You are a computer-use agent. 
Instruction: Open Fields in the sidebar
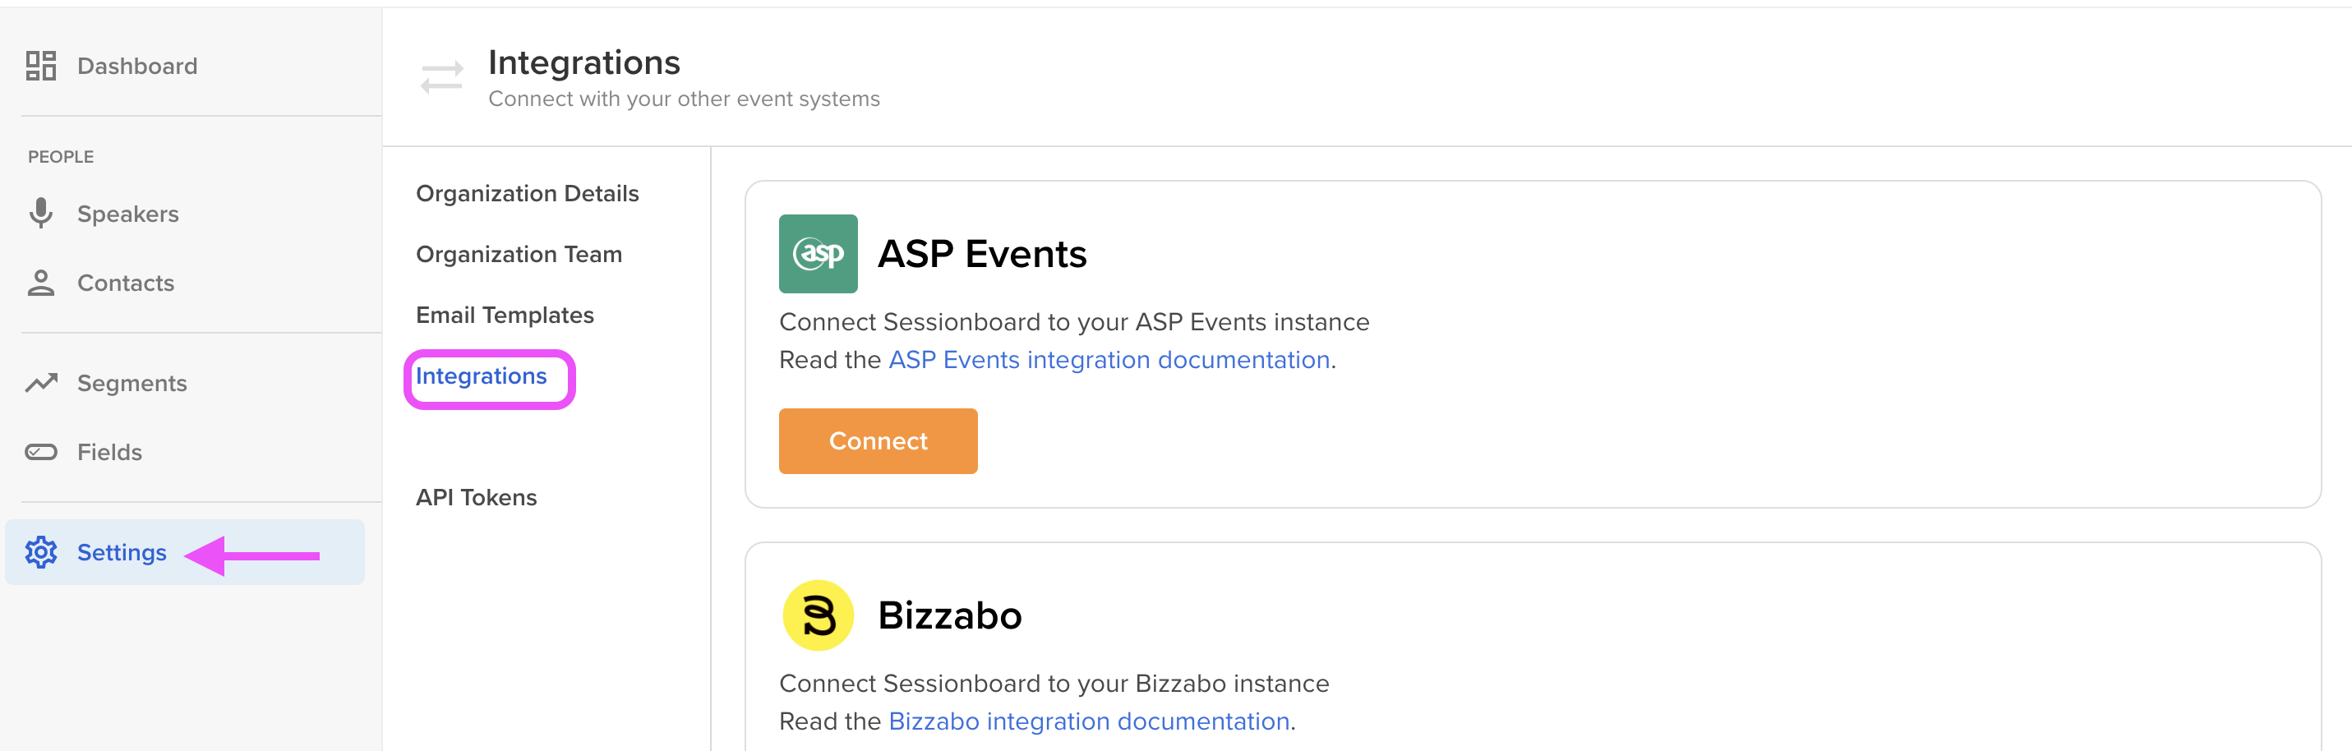pos(109,452)
